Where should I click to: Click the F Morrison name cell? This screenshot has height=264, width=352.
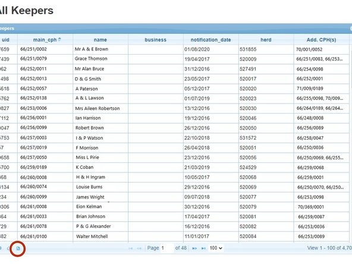[x=100, y=147]
